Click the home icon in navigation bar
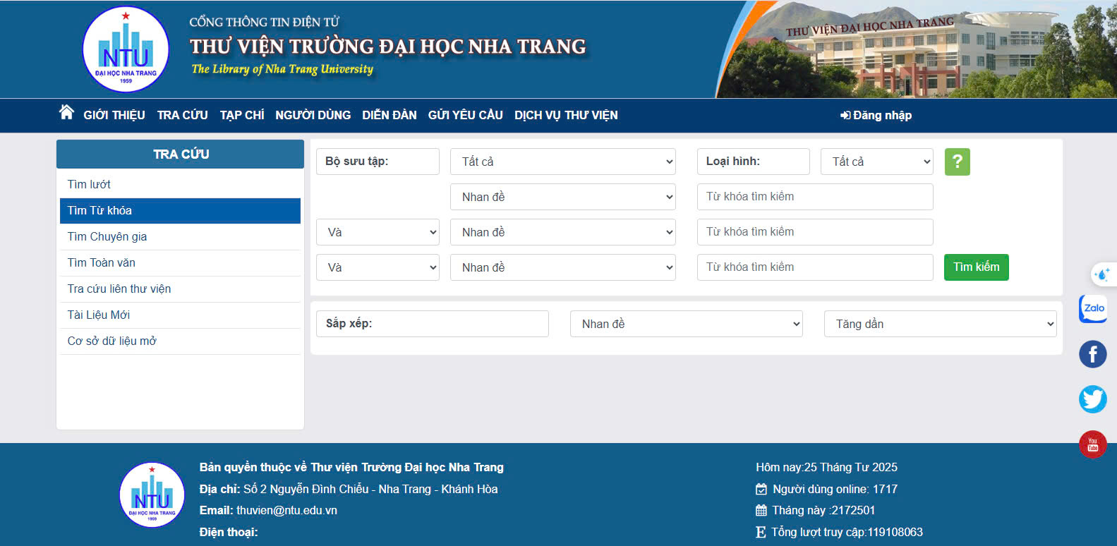 (66, 113)
